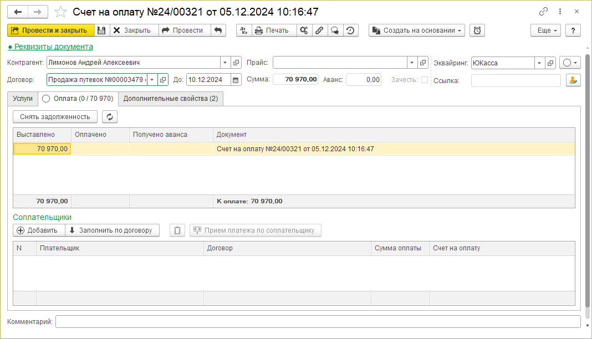The width and height of the screenshot is (592, 339).
Task: Click the save document floppy disk icon
Action: (x=101, y=30)
